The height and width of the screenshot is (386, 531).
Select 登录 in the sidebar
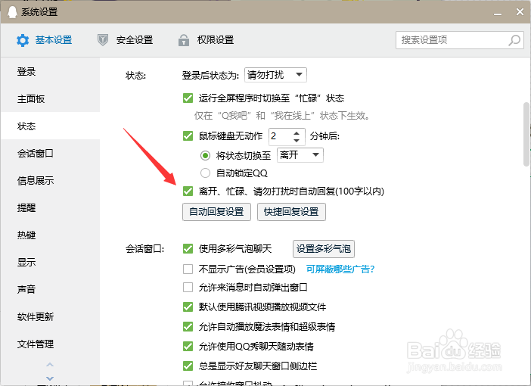[50, 71]
